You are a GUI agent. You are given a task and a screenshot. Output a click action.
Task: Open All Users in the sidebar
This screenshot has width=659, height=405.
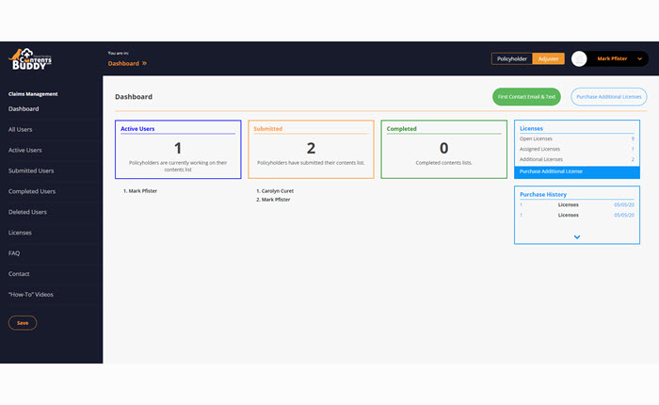pos(20,129)
